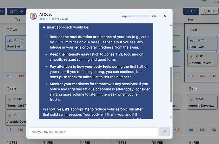Select the 1 Feb date label

tap(193, 30)
